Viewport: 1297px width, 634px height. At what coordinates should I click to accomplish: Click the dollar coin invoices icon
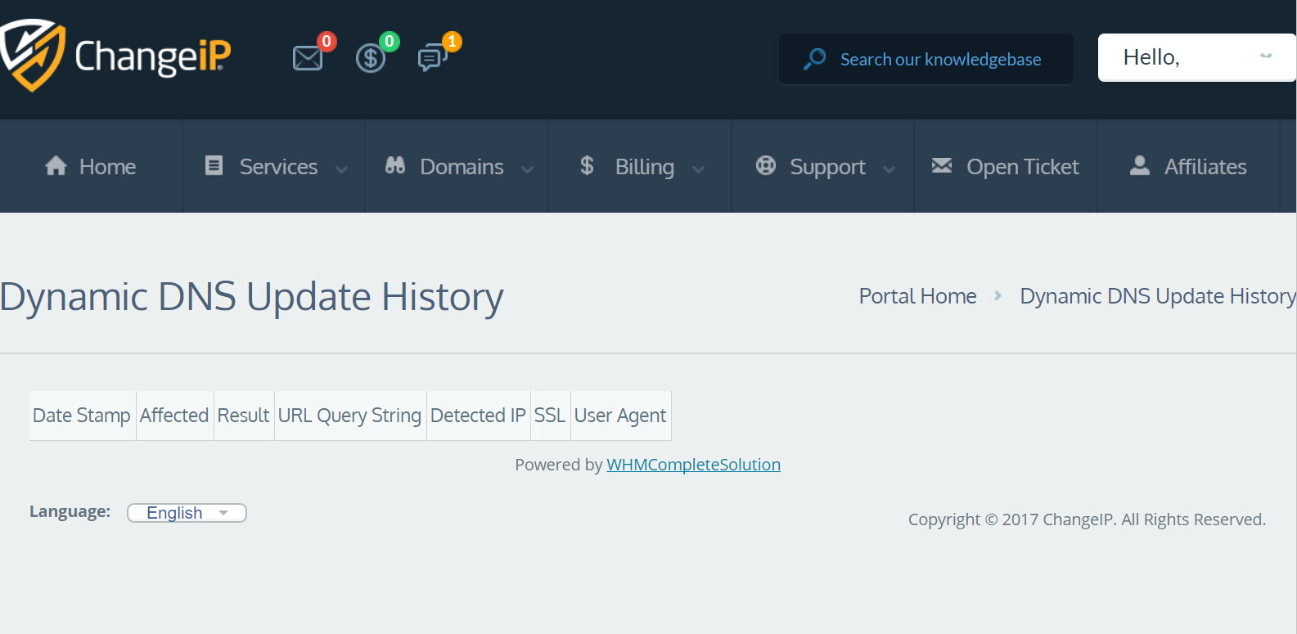(371, 58)
